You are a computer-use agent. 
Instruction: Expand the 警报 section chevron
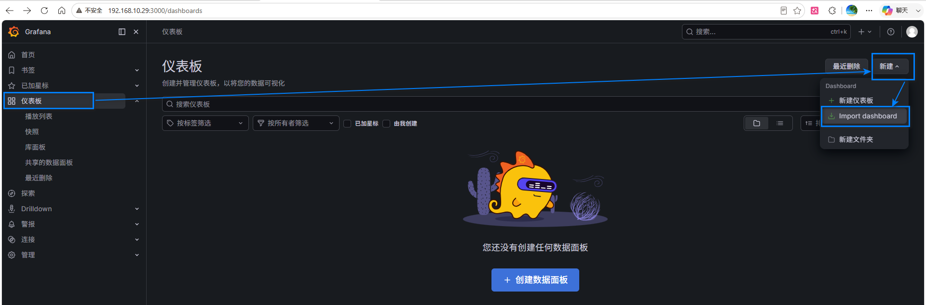click(137, 224)
